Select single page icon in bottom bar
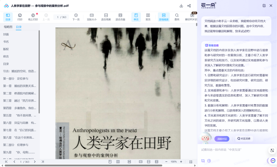The height and width of the screenshot is (167, 277). (110, 162)
